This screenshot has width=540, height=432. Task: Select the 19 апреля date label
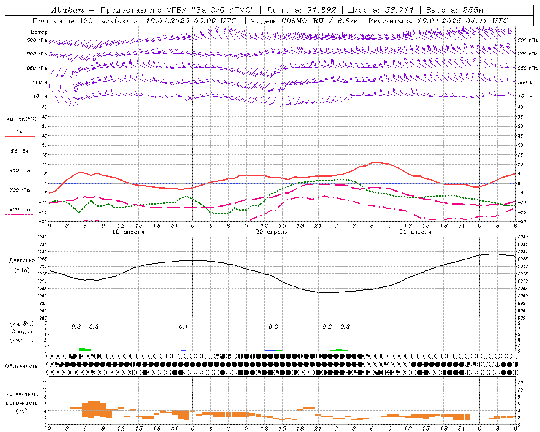tap(128, 232)
